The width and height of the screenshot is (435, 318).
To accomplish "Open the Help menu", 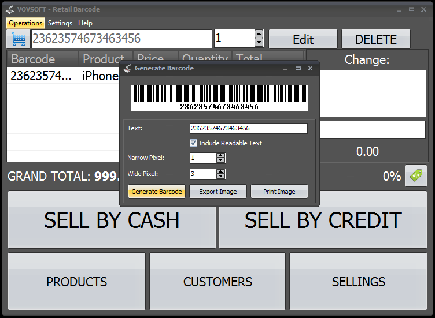I will tap(85, 23).
